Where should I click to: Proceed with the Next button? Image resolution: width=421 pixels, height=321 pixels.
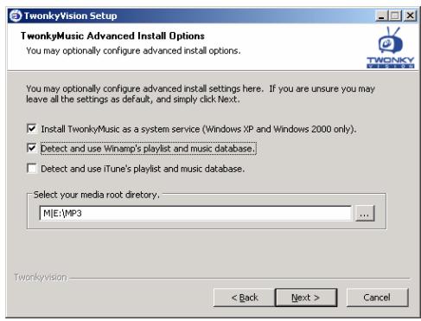pos(306,298)
